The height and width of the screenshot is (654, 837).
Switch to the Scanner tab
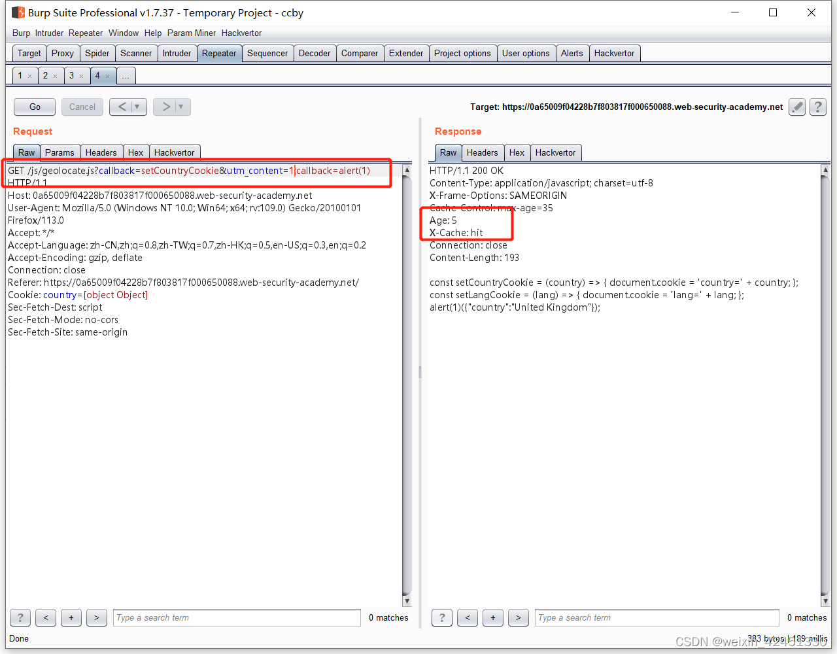[136, 53]
